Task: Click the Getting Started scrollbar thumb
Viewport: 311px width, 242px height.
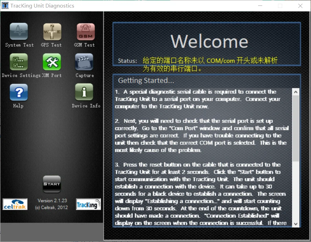Action: (296, 128)
